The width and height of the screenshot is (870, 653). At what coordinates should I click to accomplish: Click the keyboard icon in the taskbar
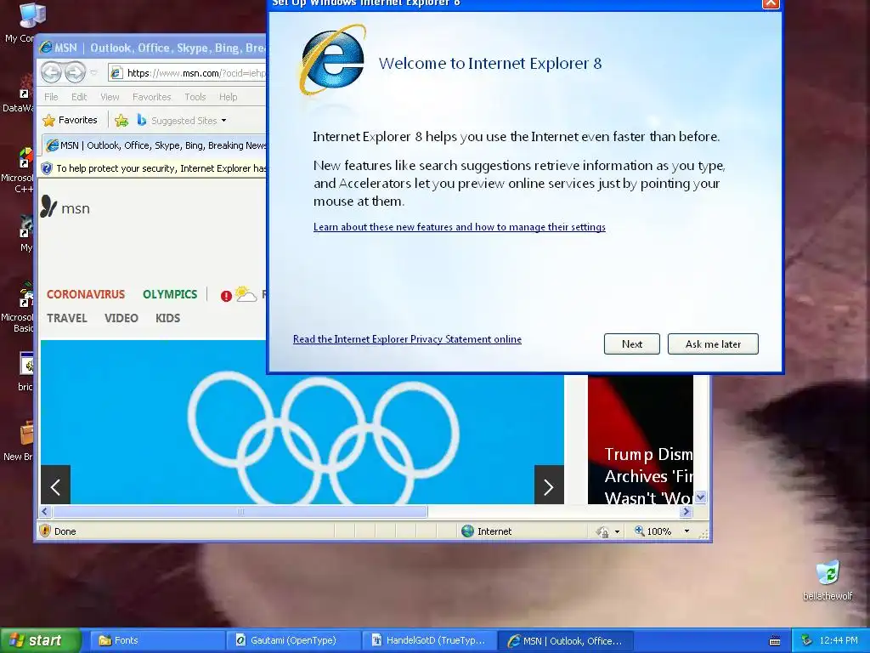click(x=775, y=641)
